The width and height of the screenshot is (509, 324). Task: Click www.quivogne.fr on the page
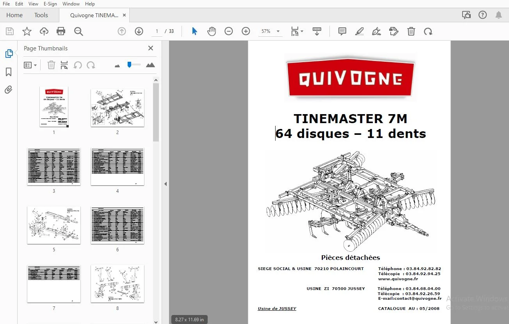coord(398,279)
